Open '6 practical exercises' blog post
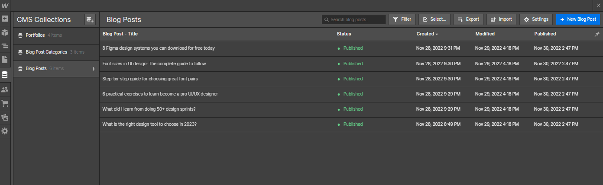 (160, 94)
